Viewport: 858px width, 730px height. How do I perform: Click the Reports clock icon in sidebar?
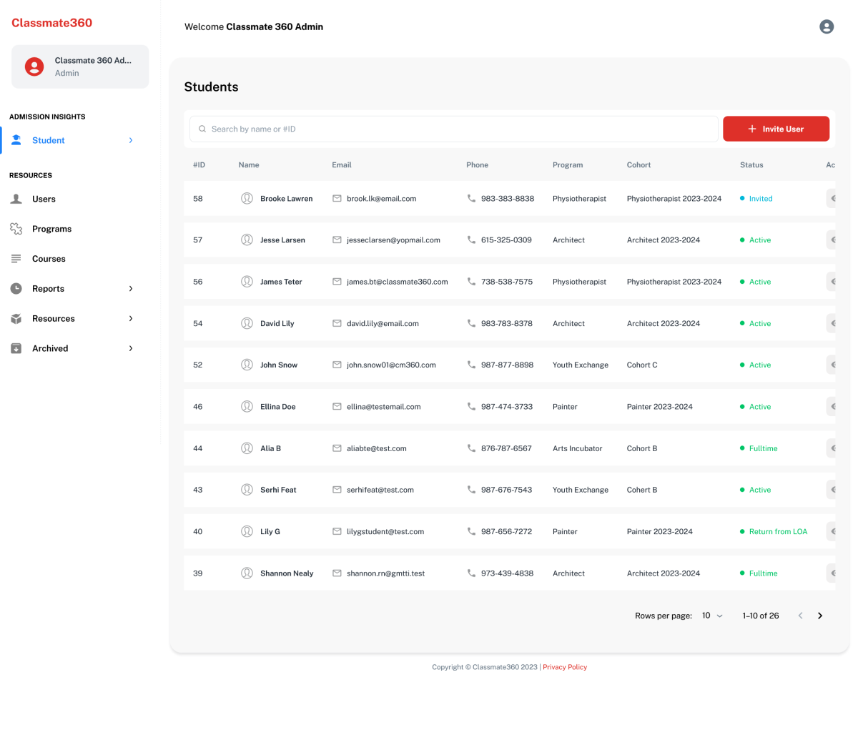pyautogui.click(x=16, y=289)
